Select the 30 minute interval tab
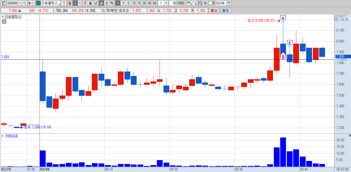This screenshot has width=351, height=172. pyautogui.click(x=144, y=3)
